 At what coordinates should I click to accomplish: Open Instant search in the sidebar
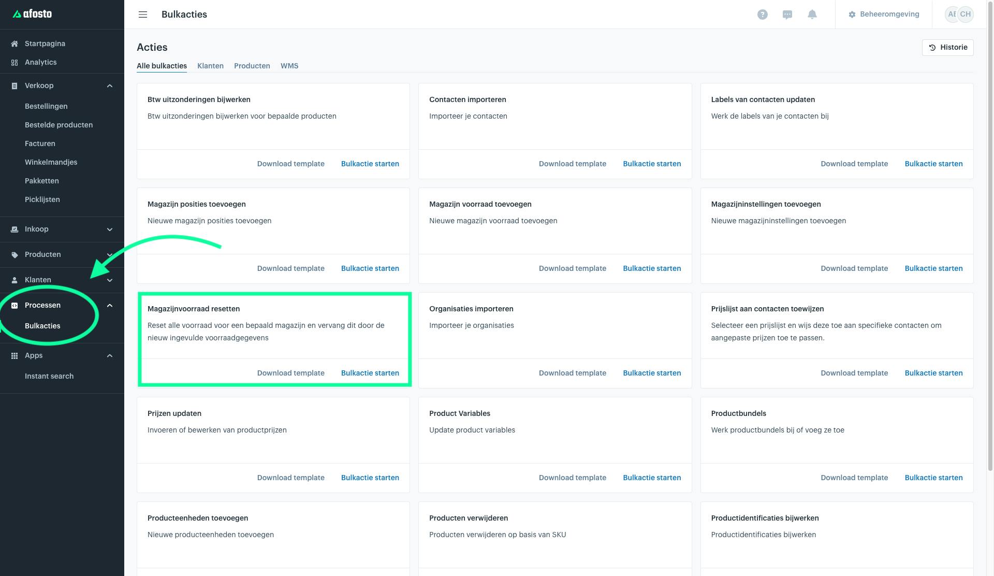click(49, 376)
